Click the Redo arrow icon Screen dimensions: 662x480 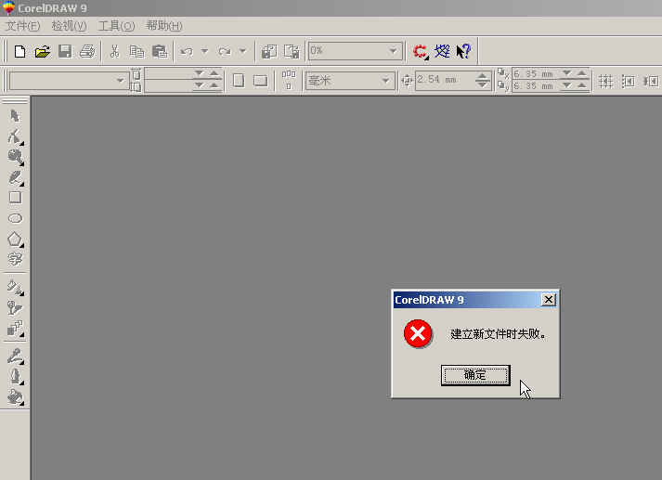224,51
